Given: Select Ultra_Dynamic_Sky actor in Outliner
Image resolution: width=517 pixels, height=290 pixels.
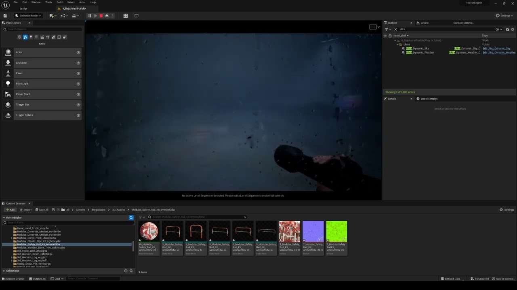Looking at the screenshot, I should point(417,48).
